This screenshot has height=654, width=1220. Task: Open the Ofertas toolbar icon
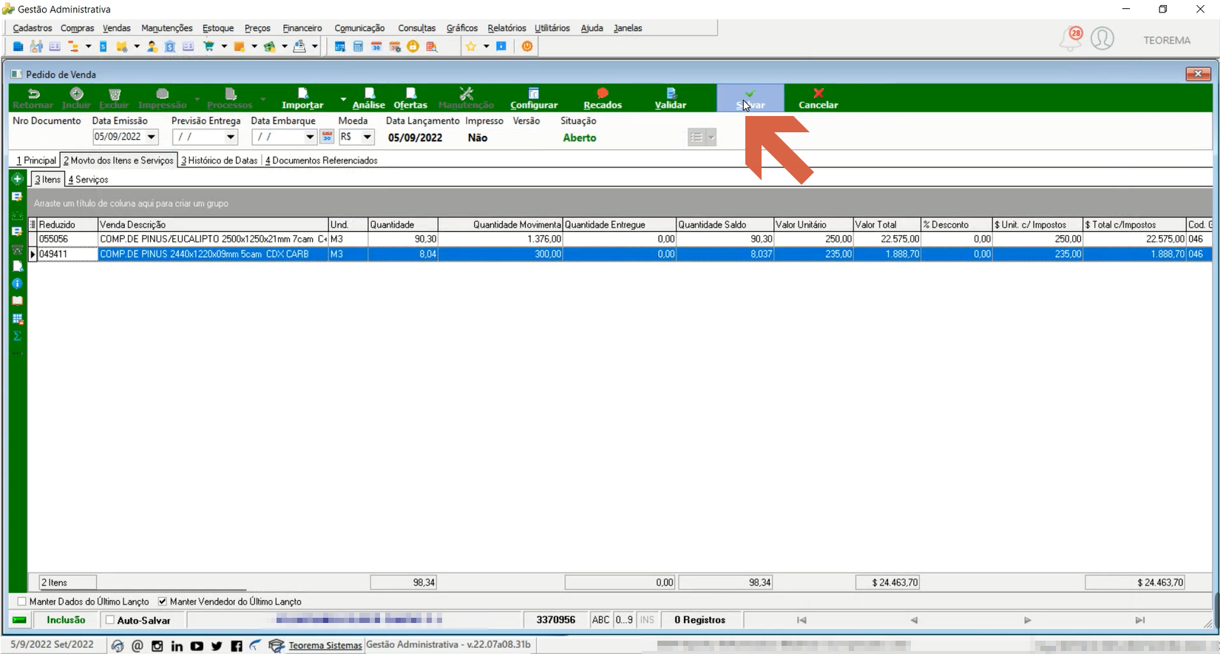coord(411,93)
